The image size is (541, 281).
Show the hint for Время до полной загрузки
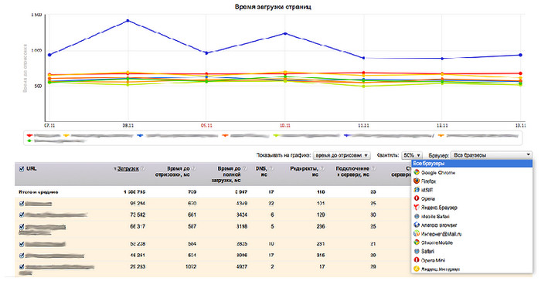point(245,168)
